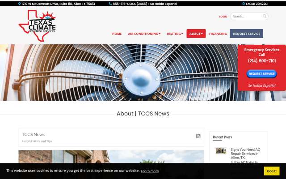Go to the Home menu item
This screenshot has height=179, width=286.
pos(117,34)
